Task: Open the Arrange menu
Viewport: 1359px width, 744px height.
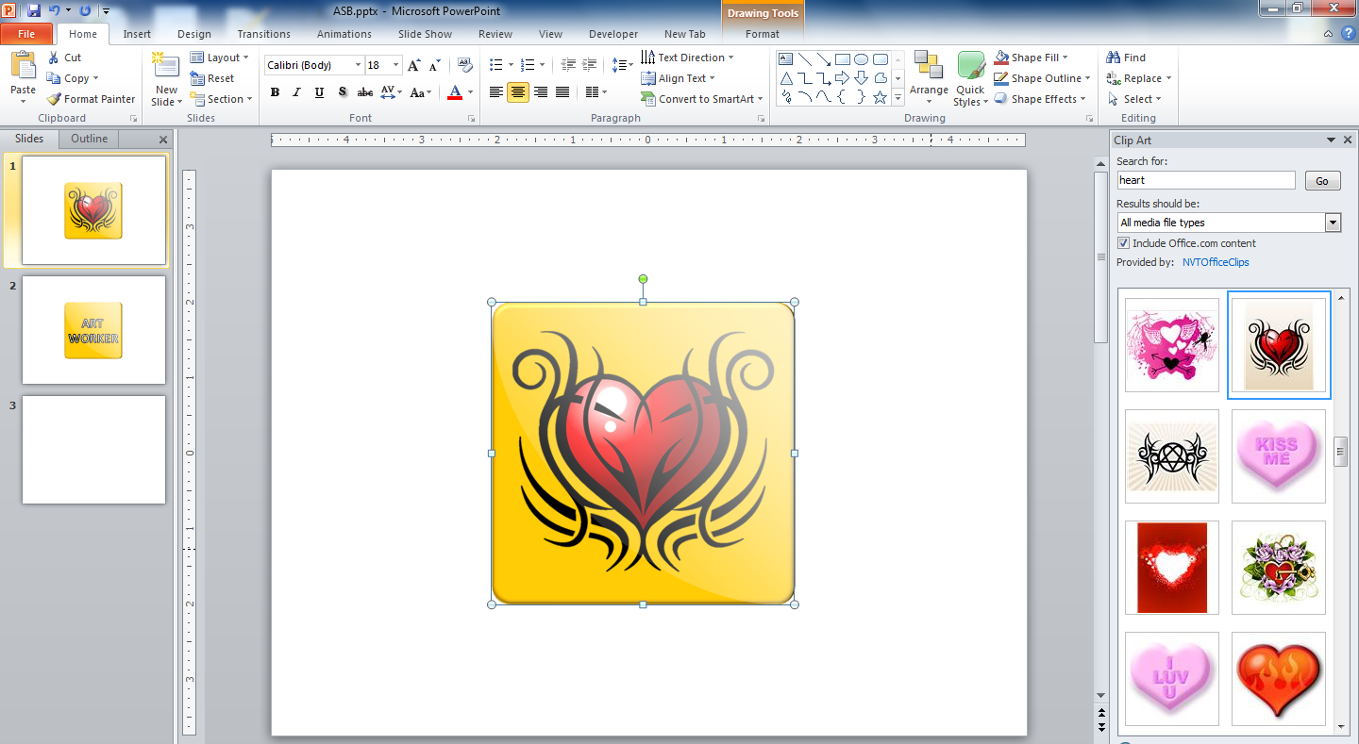Action: pos(929,79)
